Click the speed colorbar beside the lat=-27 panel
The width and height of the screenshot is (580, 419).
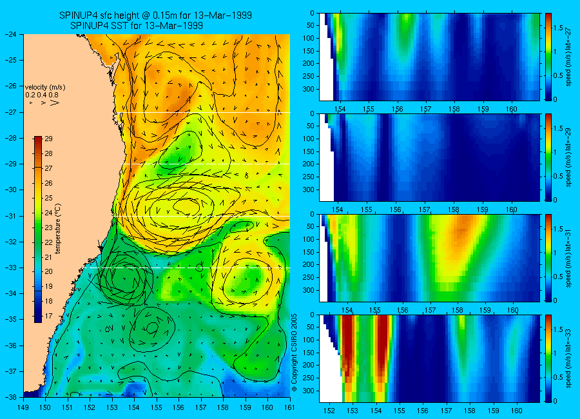(x=548, y=57)
